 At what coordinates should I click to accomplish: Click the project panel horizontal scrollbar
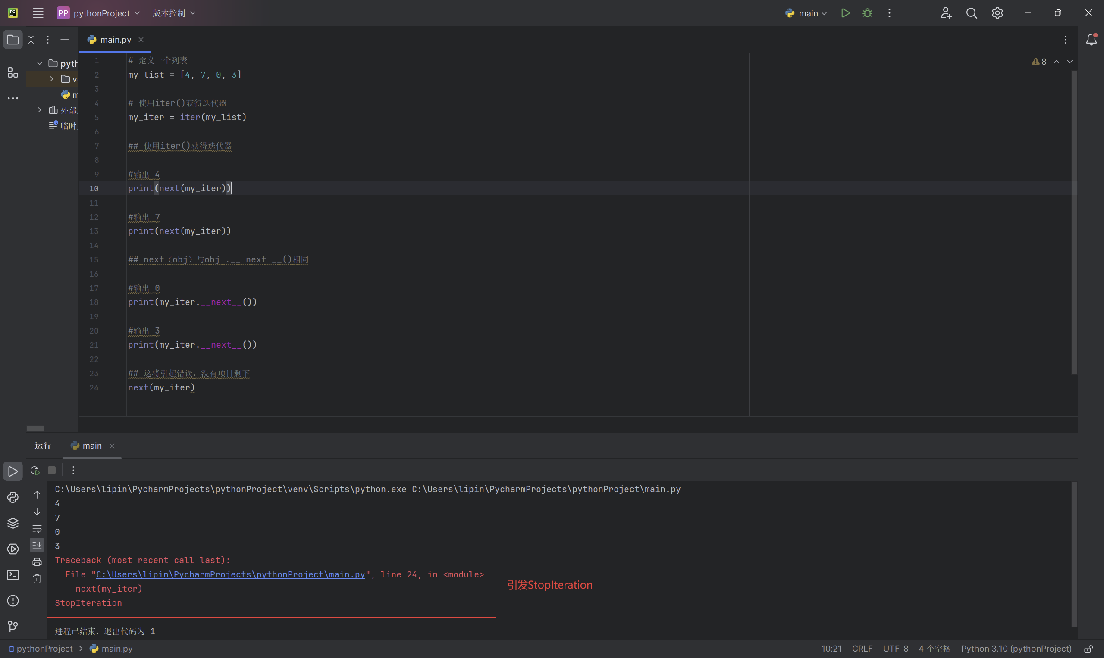pos(35,429)
